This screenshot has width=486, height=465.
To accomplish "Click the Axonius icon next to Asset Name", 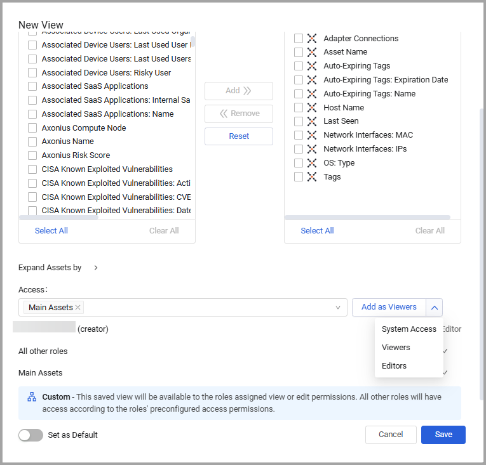I will coord(312,52).
